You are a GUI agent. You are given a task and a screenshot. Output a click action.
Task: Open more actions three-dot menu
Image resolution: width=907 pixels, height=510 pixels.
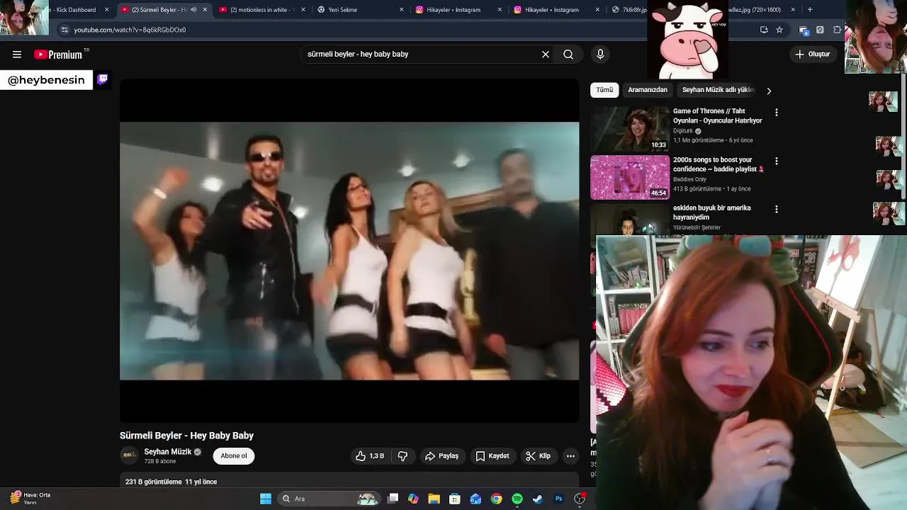coord(570,456)
